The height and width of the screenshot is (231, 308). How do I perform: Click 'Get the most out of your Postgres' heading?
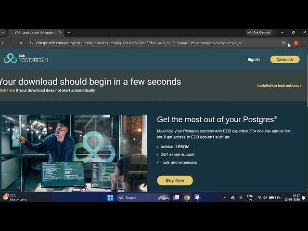click(x=217, y=119)
